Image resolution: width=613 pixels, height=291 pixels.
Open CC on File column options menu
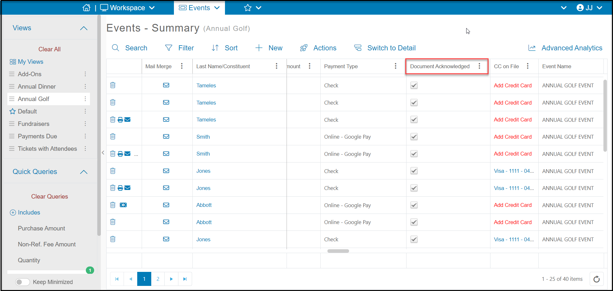pyautogui.click(x=528, y=66)
